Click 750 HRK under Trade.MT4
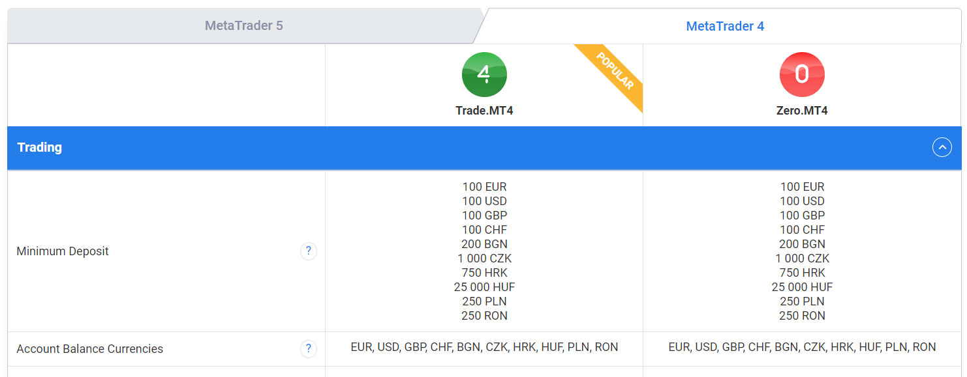The width and height of the screenshot is (967, 377). click(484, 273)
